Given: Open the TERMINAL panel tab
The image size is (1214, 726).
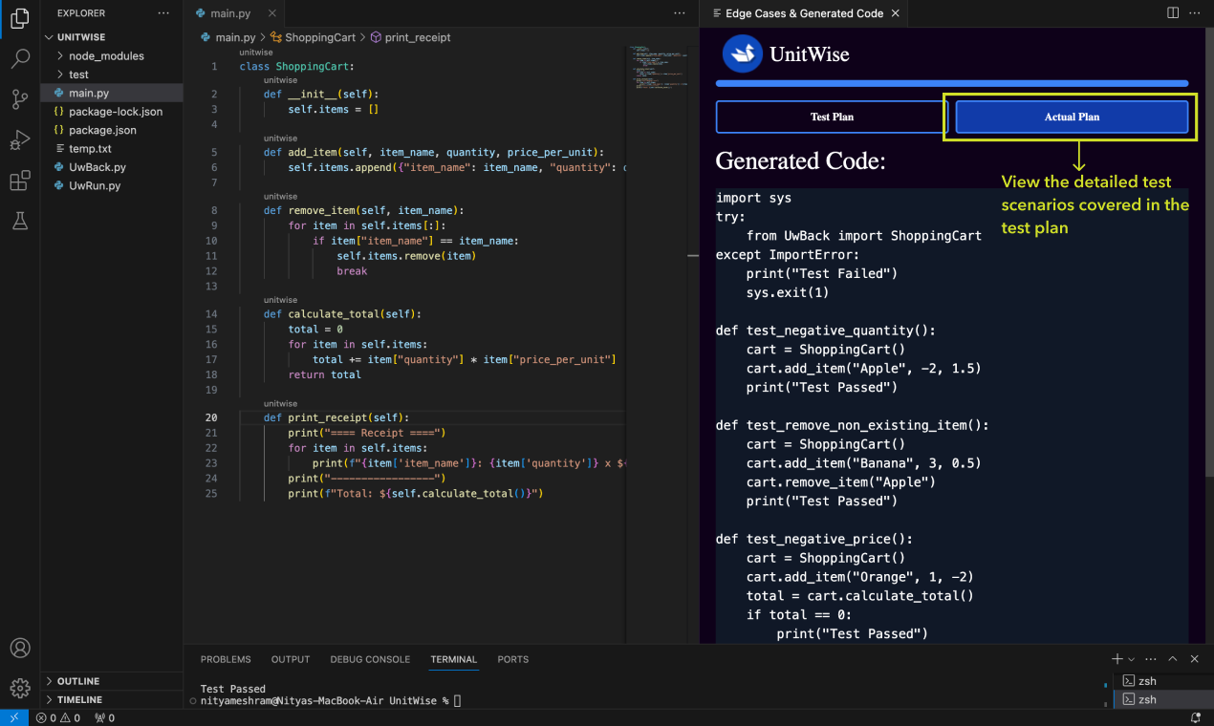Looking at the screenshot, I should [453, 659].
